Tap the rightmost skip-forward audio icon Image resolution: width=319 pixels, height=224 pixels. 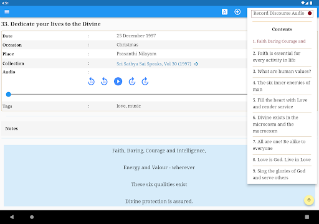pos(145,82)
